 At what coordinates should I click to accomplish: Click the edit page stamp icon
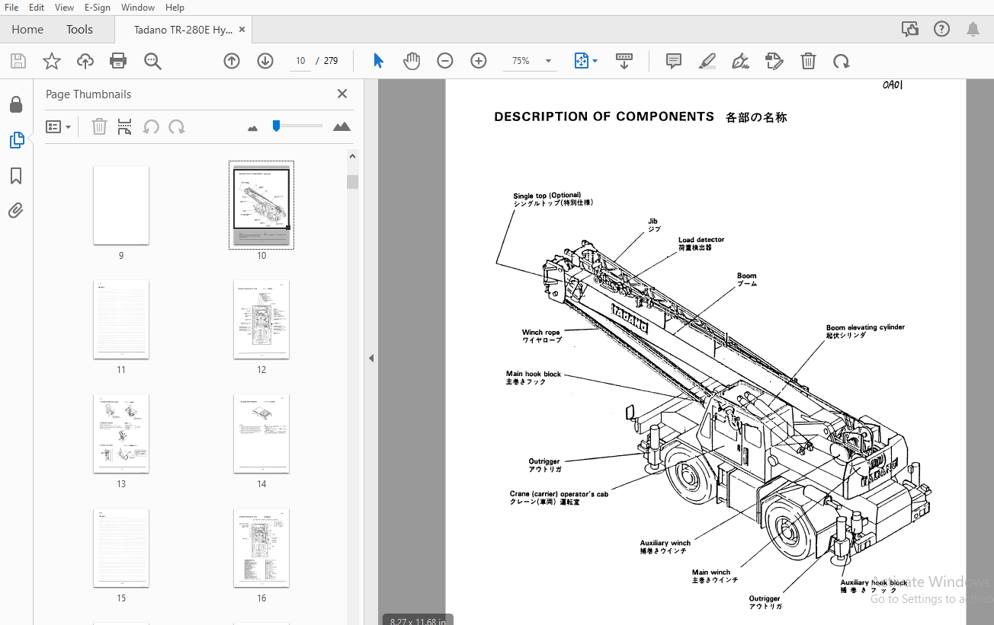click(x=774, y=61)
